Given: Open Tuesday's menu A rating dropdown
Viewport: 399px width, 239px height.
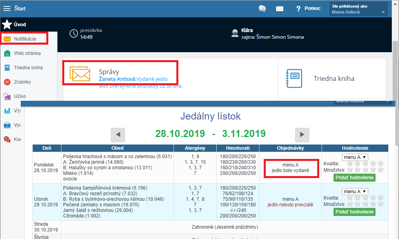Looking at the screenshot, I should point(355,192).
